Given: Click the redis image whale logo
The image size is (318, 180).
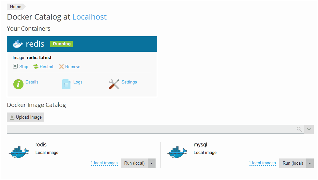Looking at the screenshot, I should click(x=20, y=152).
